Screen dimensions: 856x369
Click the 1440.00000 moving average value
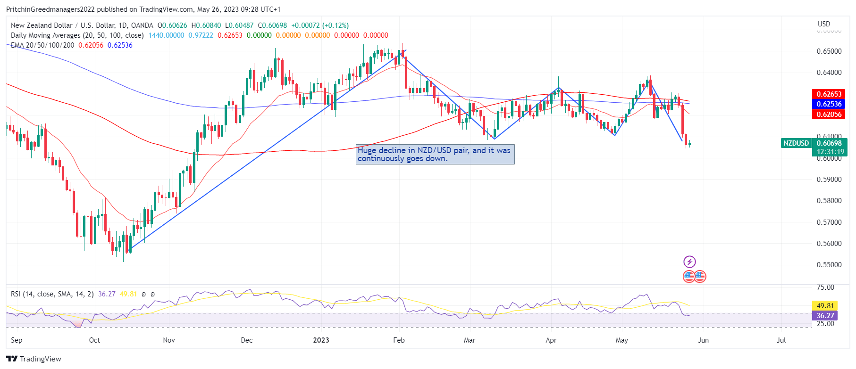pos(166,35)
